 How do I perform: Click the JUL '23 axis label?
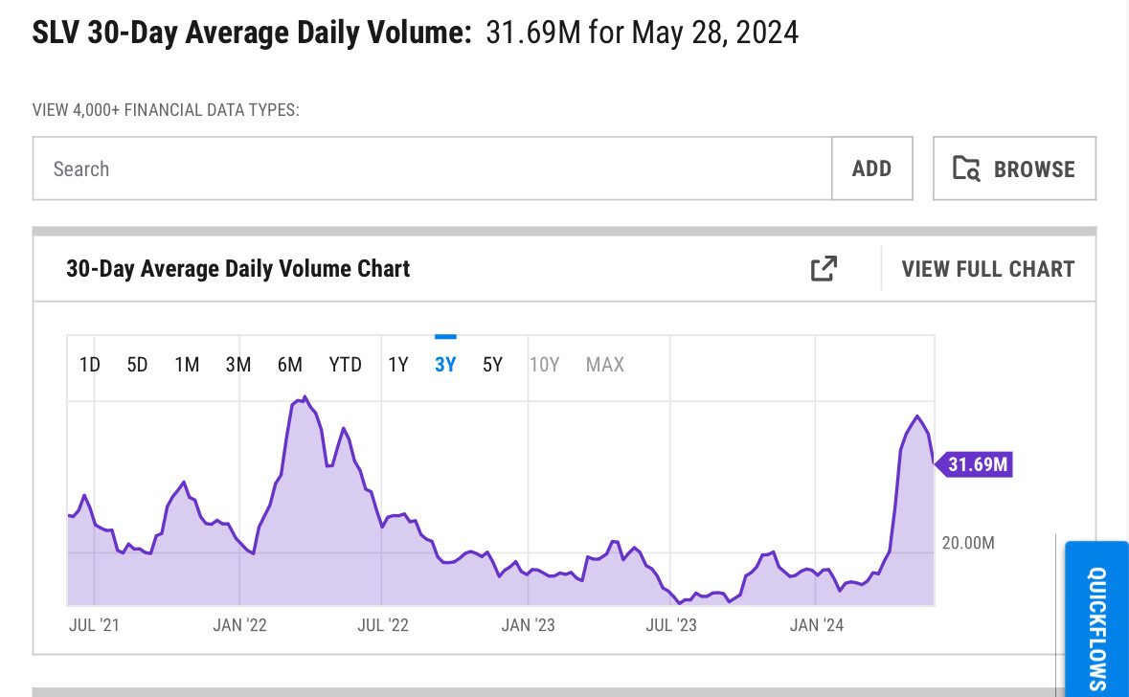coord(671,625)
